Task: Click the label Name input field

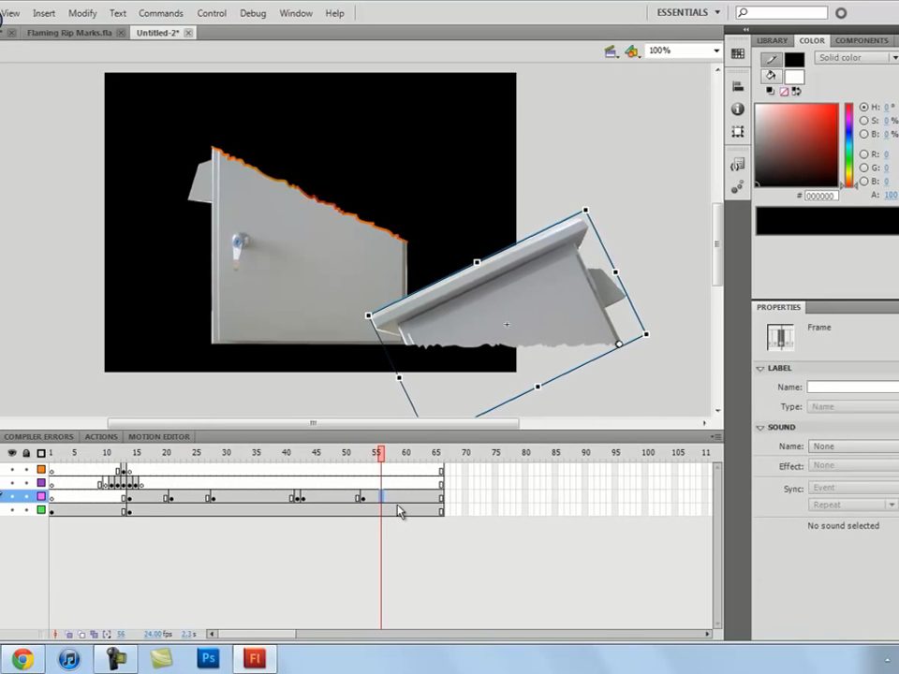Action: pyautogui.click(x=853, y=388)
